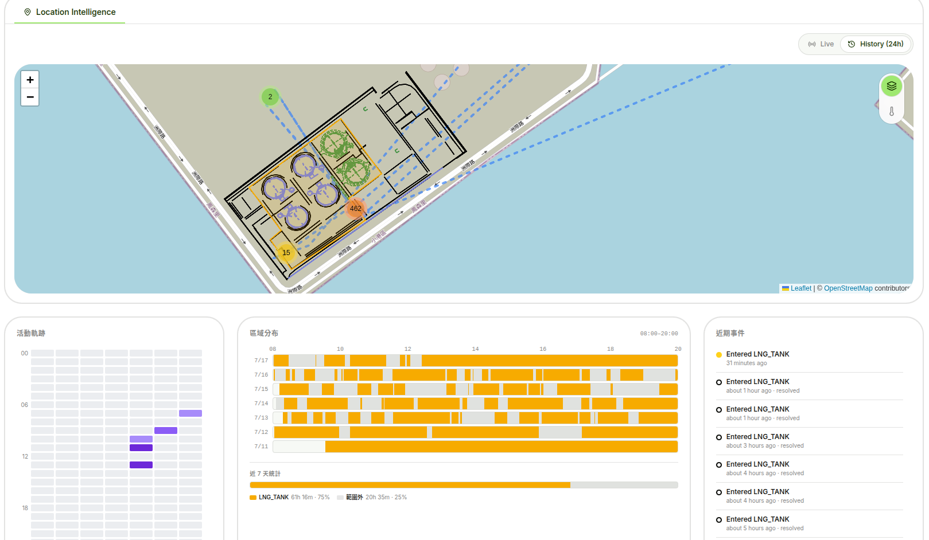Zoom out on the map
Viewport: 929px width, 540px height.
point(30,97)
